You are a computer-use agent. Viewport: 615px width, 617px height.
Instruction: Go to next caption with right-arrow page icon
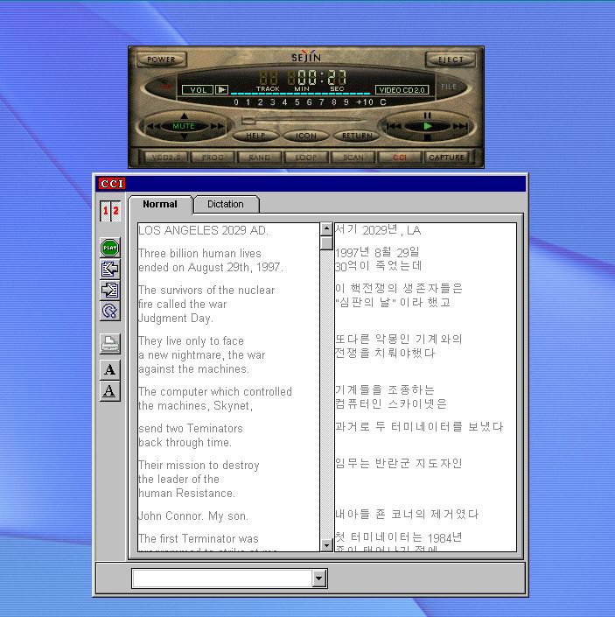point(109,290)
